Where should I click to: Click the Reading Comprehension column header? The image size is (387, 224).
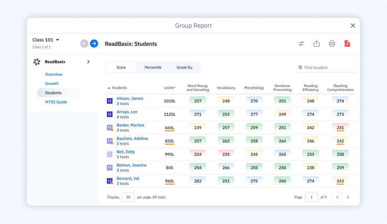click(x=340, y=88)
